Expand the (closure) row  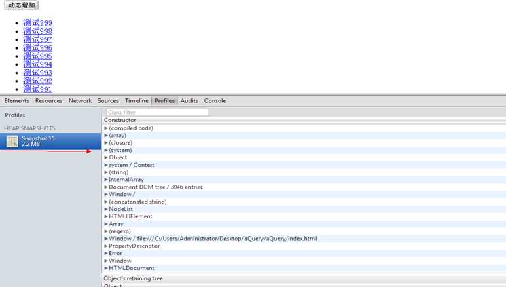105,143
